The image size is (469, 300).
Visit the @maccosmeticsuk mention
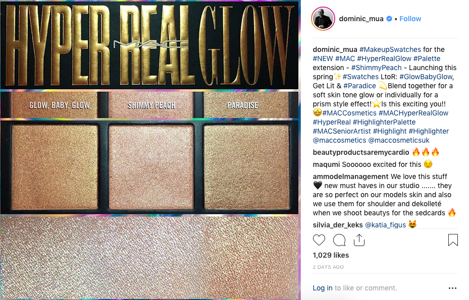pos(399,141)
